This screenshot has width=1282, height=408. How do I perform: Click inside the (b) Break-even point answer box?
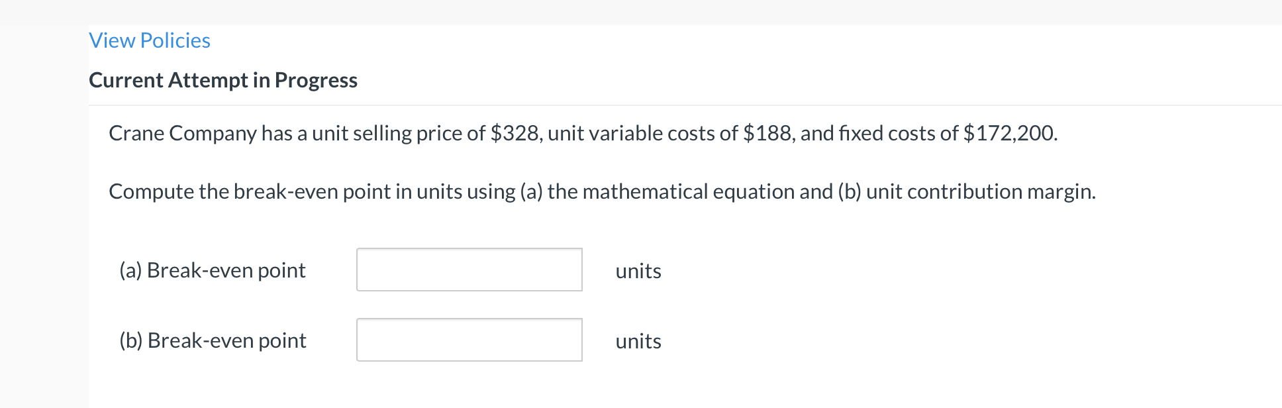[469, 340]
